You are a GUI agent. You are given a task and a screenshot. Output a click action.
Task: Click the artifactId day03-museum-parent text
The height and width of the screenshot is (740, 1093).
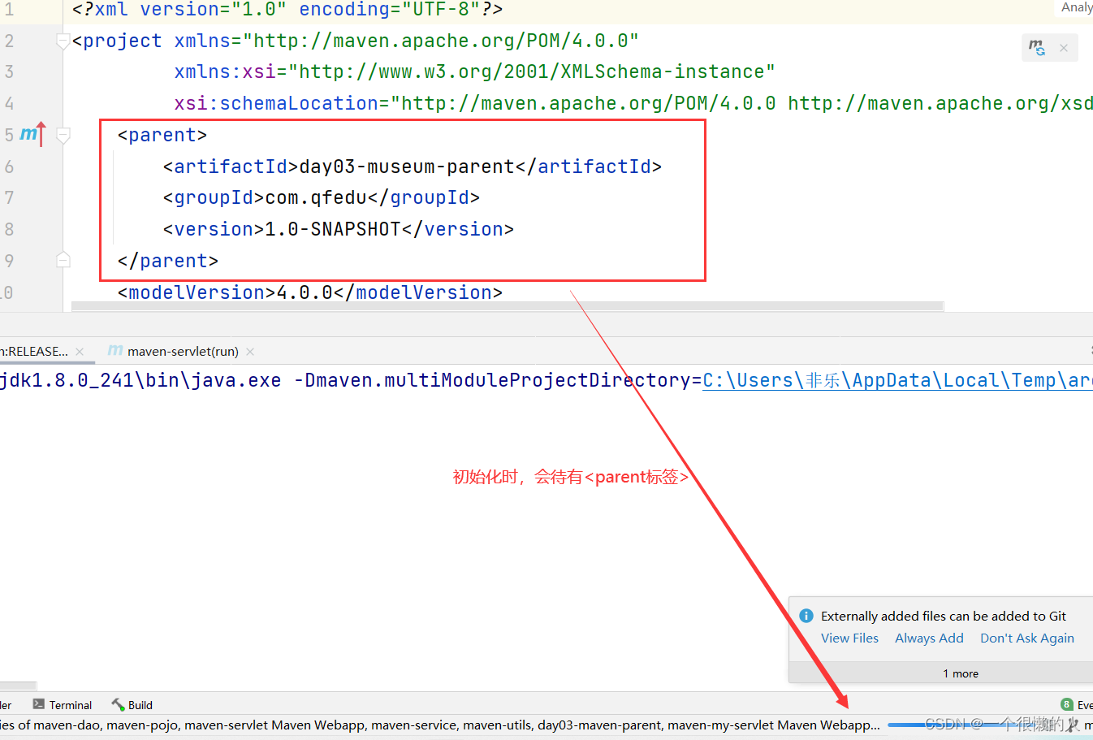coord(407,167)
